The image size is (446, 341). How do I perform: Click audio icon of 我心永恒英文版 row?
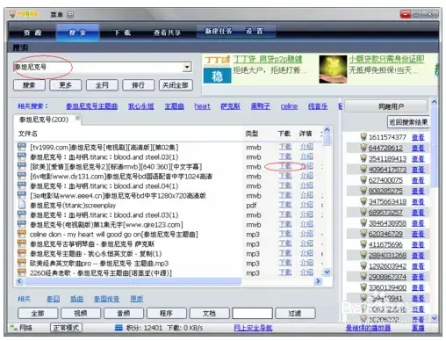pos(22,253)
